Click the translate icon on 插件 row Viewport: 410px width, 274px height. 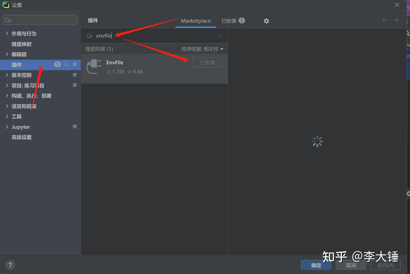click(x=66, y=64)
